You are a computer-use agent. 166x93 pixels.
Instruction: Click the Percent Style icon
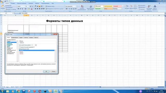(69, 9)
